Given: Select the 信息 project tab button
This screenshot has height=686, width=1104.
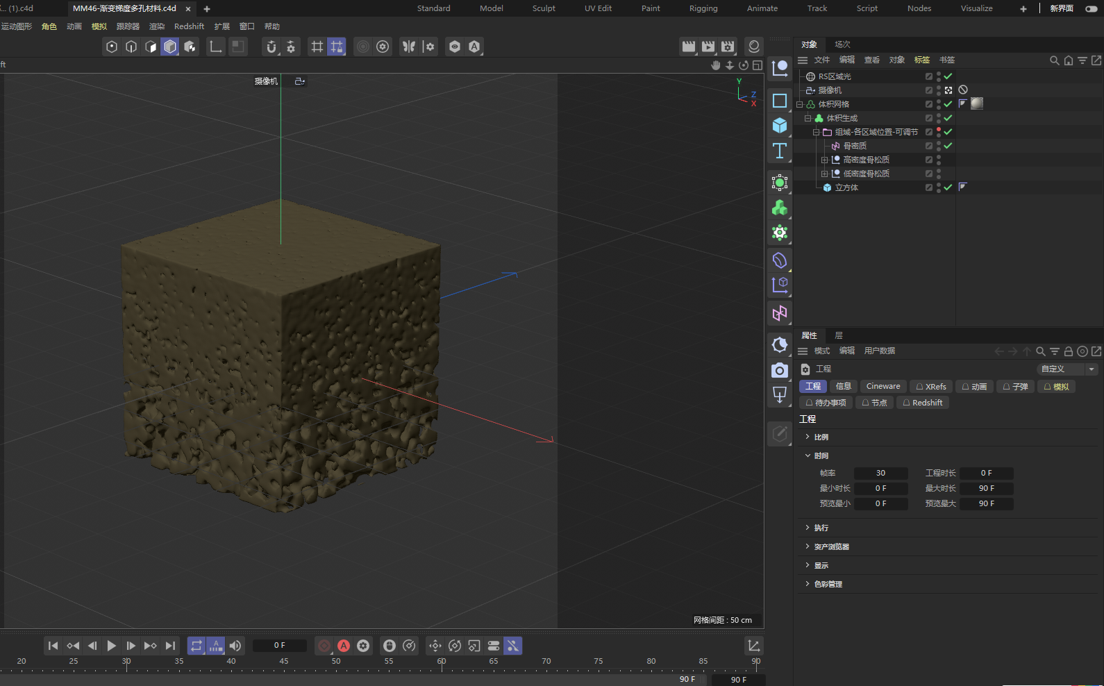Looking at the screenshot, I should pyautogui.click(x=844, y=387).
